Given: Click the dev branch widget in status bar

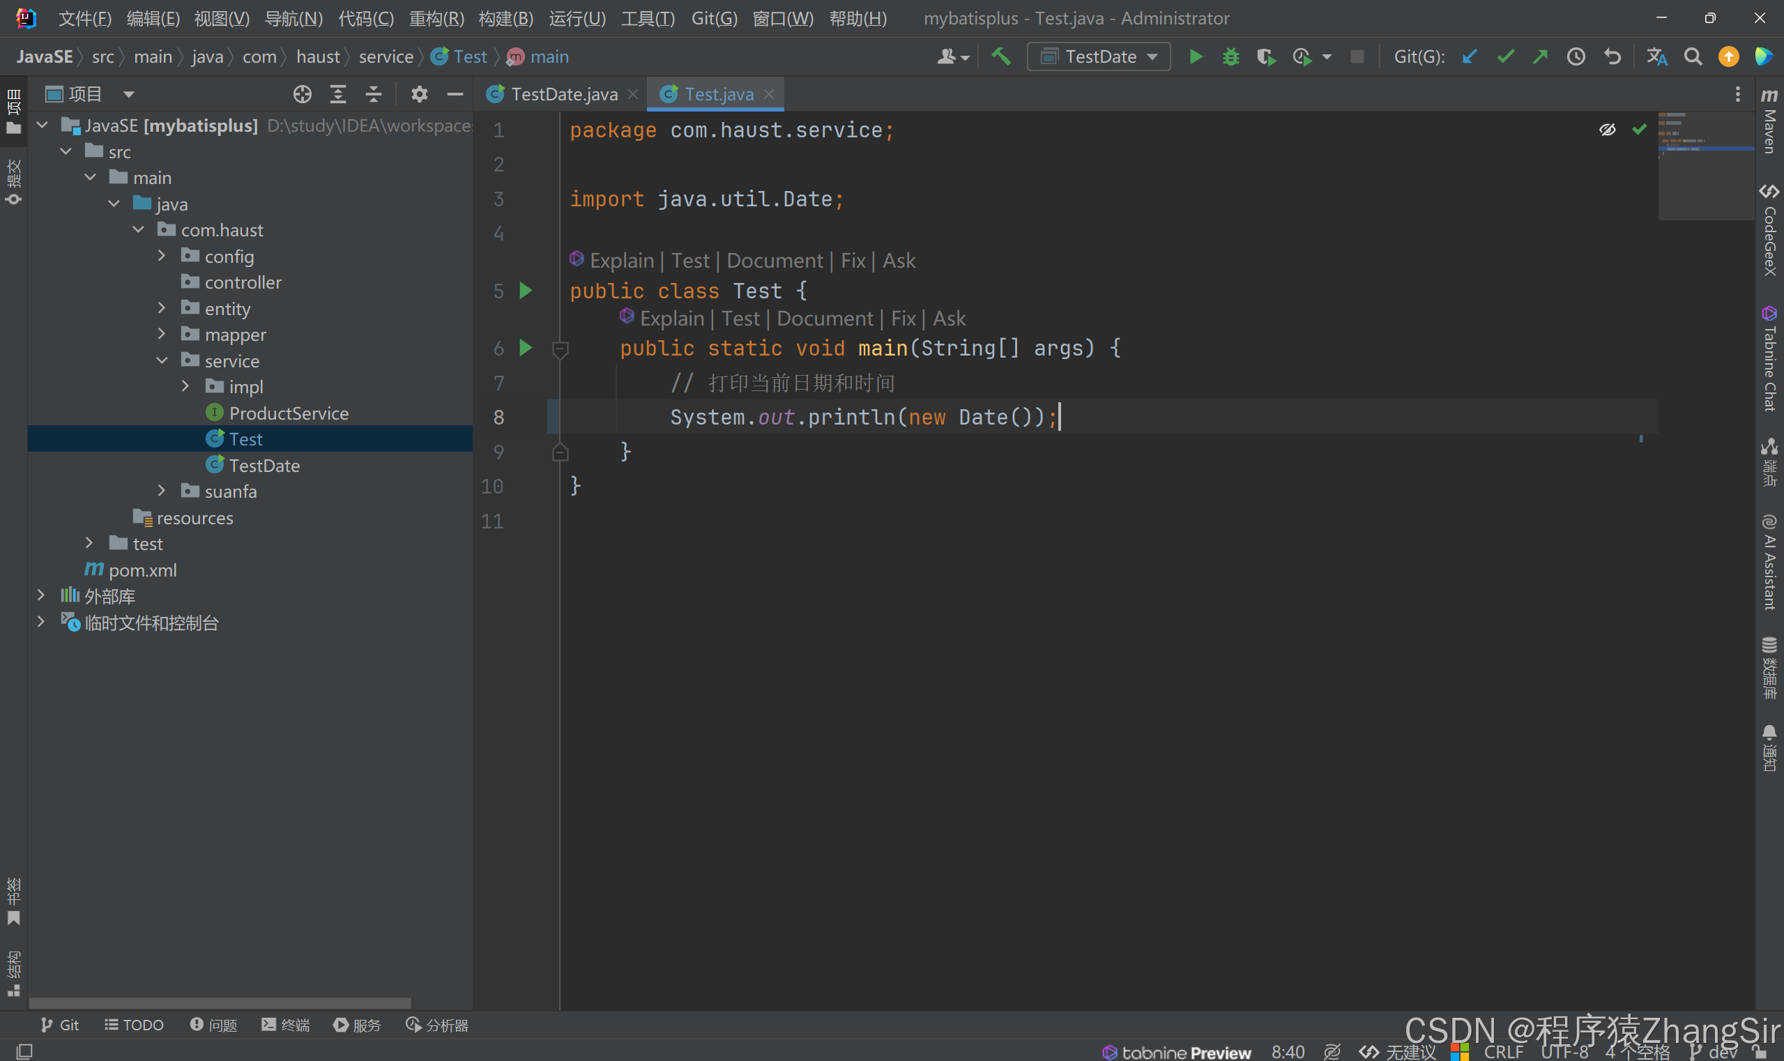Looking at the screenshot, I should pos(1714,1052).
